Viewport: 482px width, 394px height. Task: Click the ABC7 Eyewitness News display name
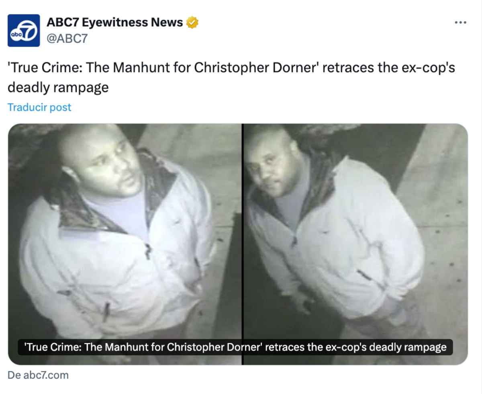[115, 23]
